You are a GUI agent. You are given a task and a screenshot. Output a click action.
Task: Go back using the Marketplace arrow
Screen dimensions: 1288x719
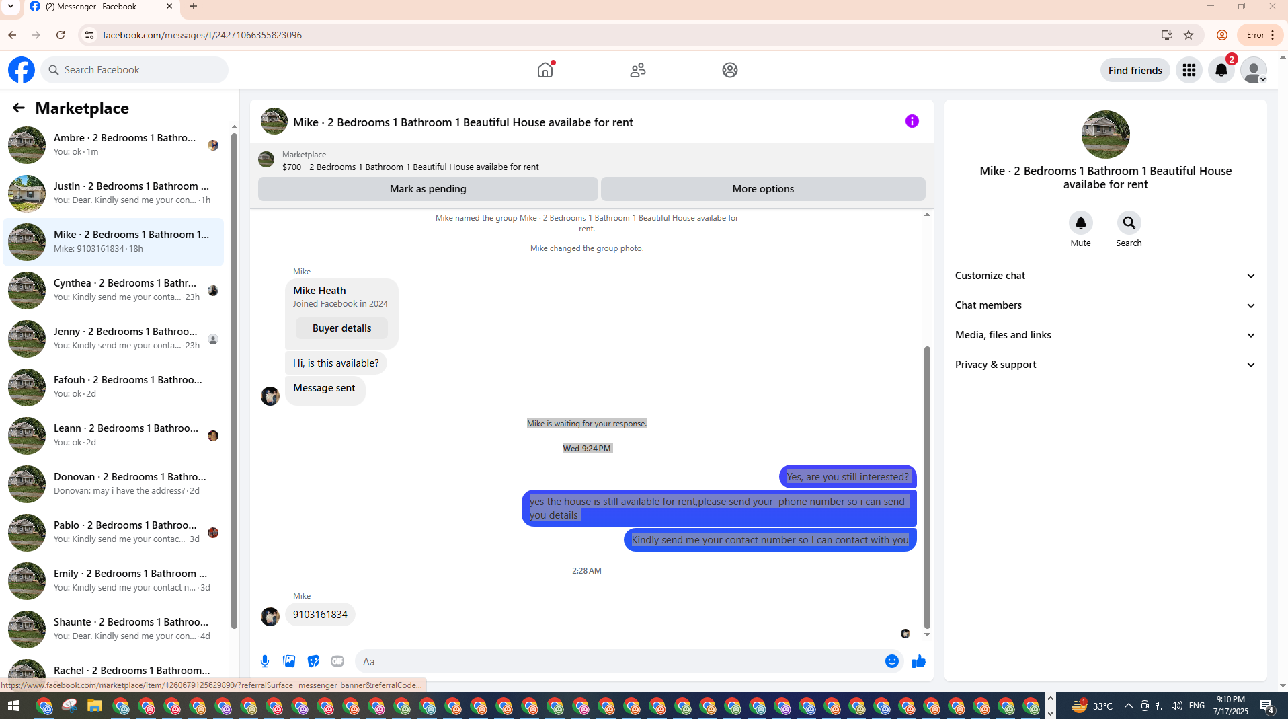[x=18, y=108]
